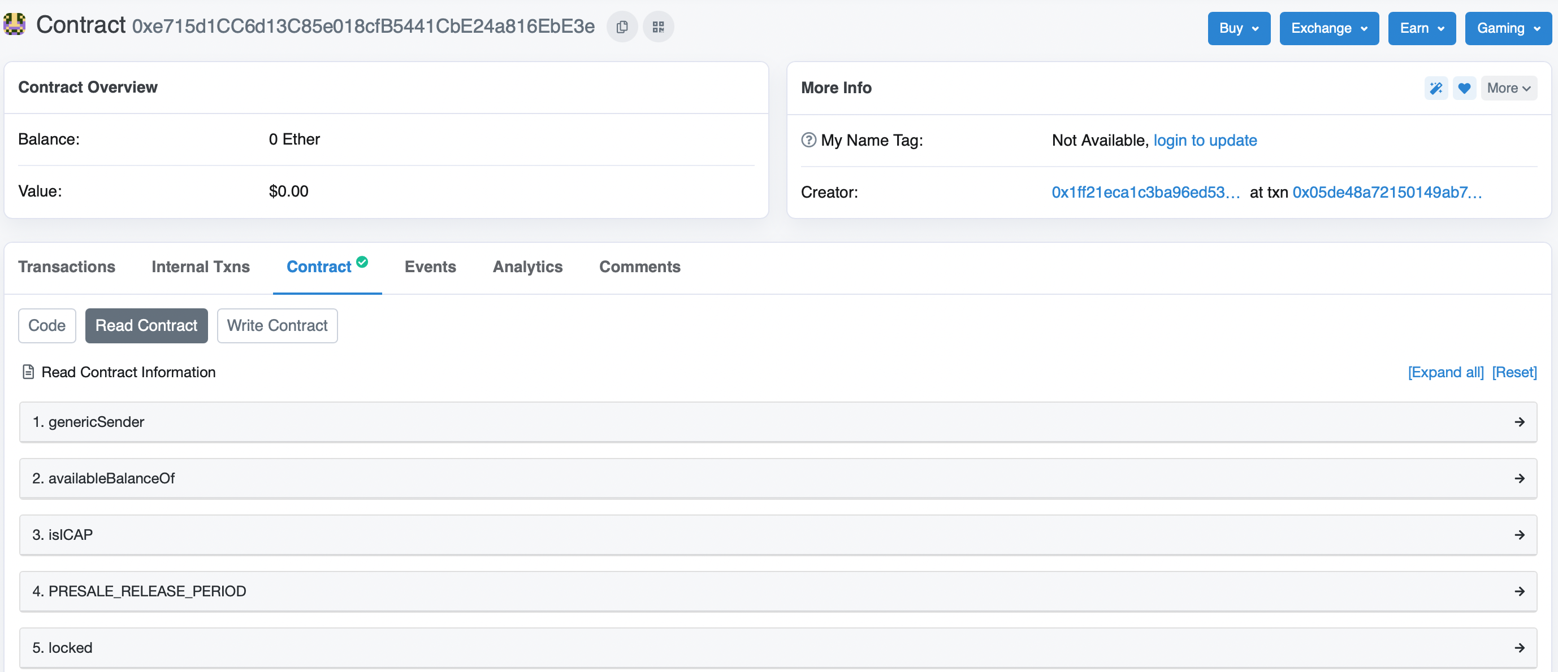The width and height of the screenshot is (1558, 672).
Task: Add contract to favorites with heart icon
Action: [1464, 88]
